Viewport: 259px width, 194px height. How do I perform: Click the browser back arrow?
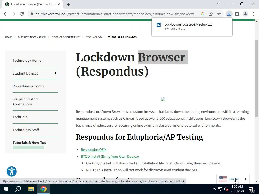6,14
